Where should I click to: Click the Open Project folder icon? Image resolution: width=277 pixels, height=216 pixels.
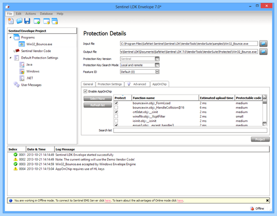point(19,21)
